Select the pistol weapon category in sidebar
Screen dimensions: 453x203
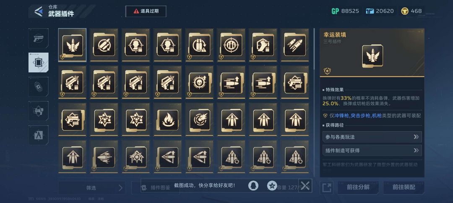point(39,38)
